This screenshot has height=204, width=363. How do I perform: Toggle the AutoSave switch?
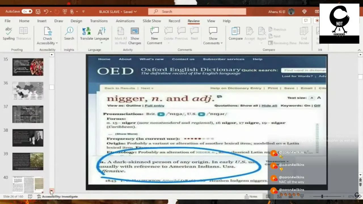[27, 12]
